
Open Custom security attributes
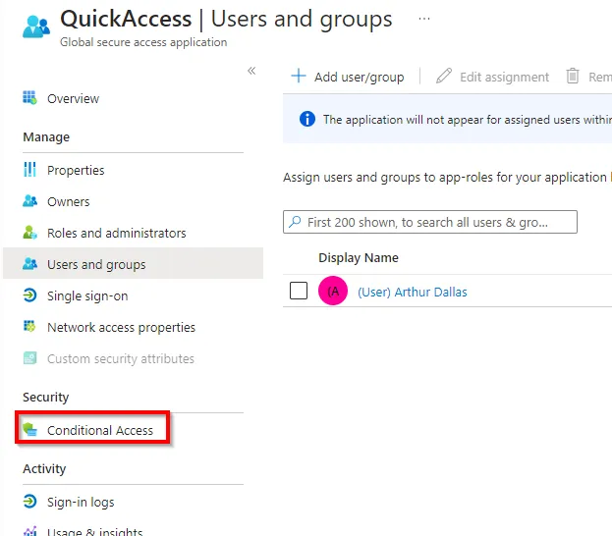(121, 359)
